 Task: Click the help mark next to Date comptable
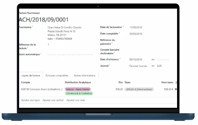(x=119, y=33)
